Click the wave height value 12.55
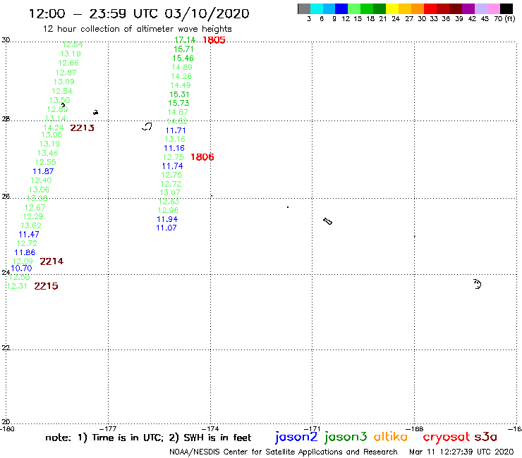This screenshot has width=522, height=458. pos(46,162)
